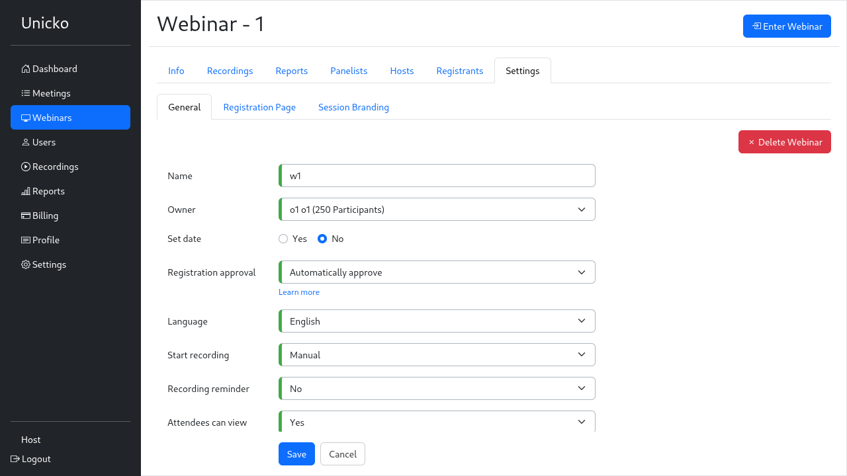Open Webinars in the sidebar
847x476 pixels.
(x=70, y=118)
